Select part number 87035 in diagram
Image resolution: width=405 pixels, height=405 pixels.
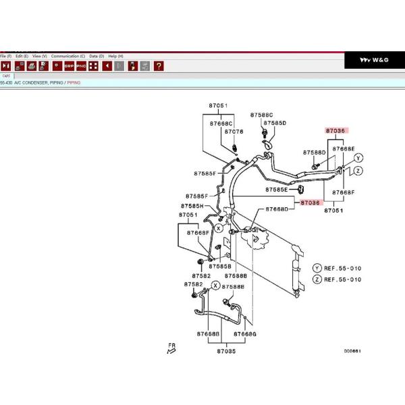[226, 352]
